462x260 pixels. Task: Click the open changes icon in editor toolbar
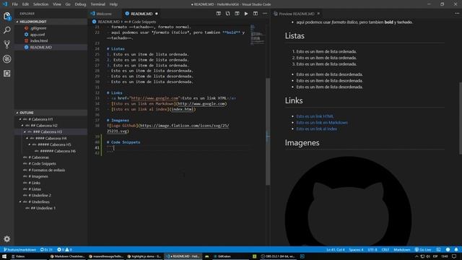pyautogui.click(x=228, y=14)
